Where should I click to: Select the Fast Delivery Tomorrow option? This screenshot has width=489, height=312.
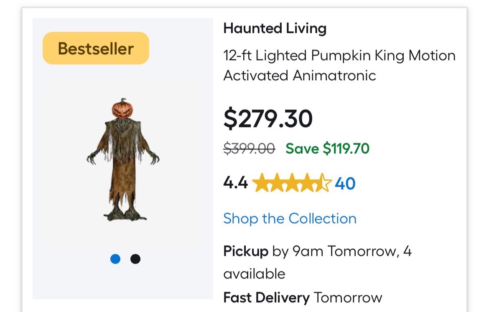click(303, 298)
